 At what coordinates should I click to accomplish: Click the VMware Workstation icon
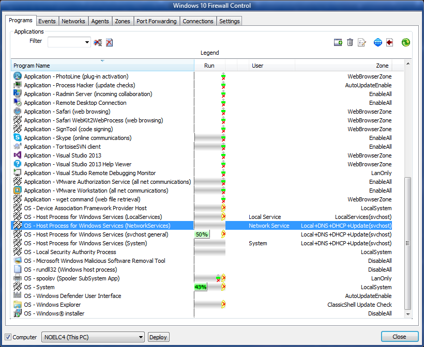click(17, 191)
